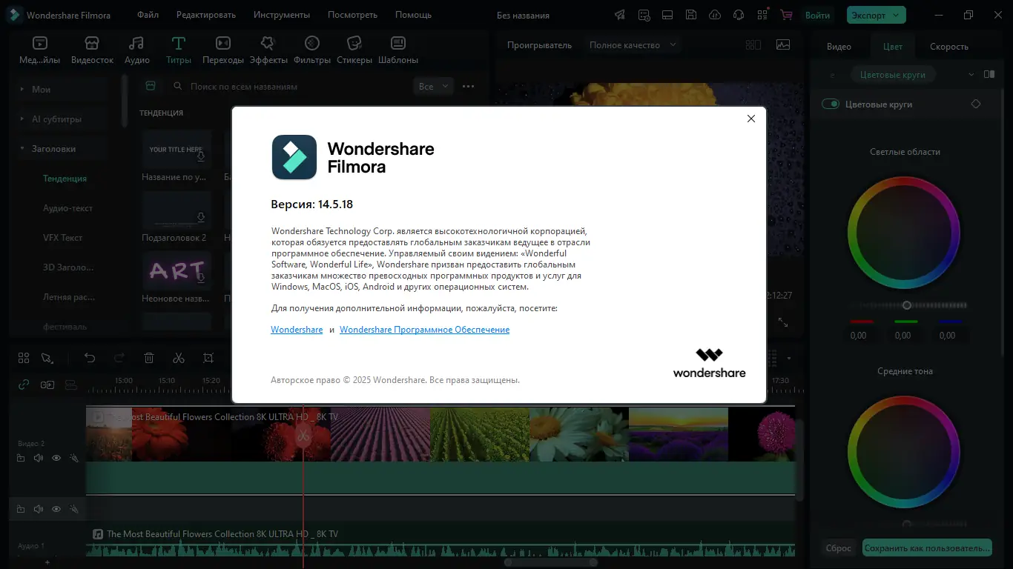Screen dimensions: 1013x569
Task: Lock the Видео 2 track
Action: (21, 459)
